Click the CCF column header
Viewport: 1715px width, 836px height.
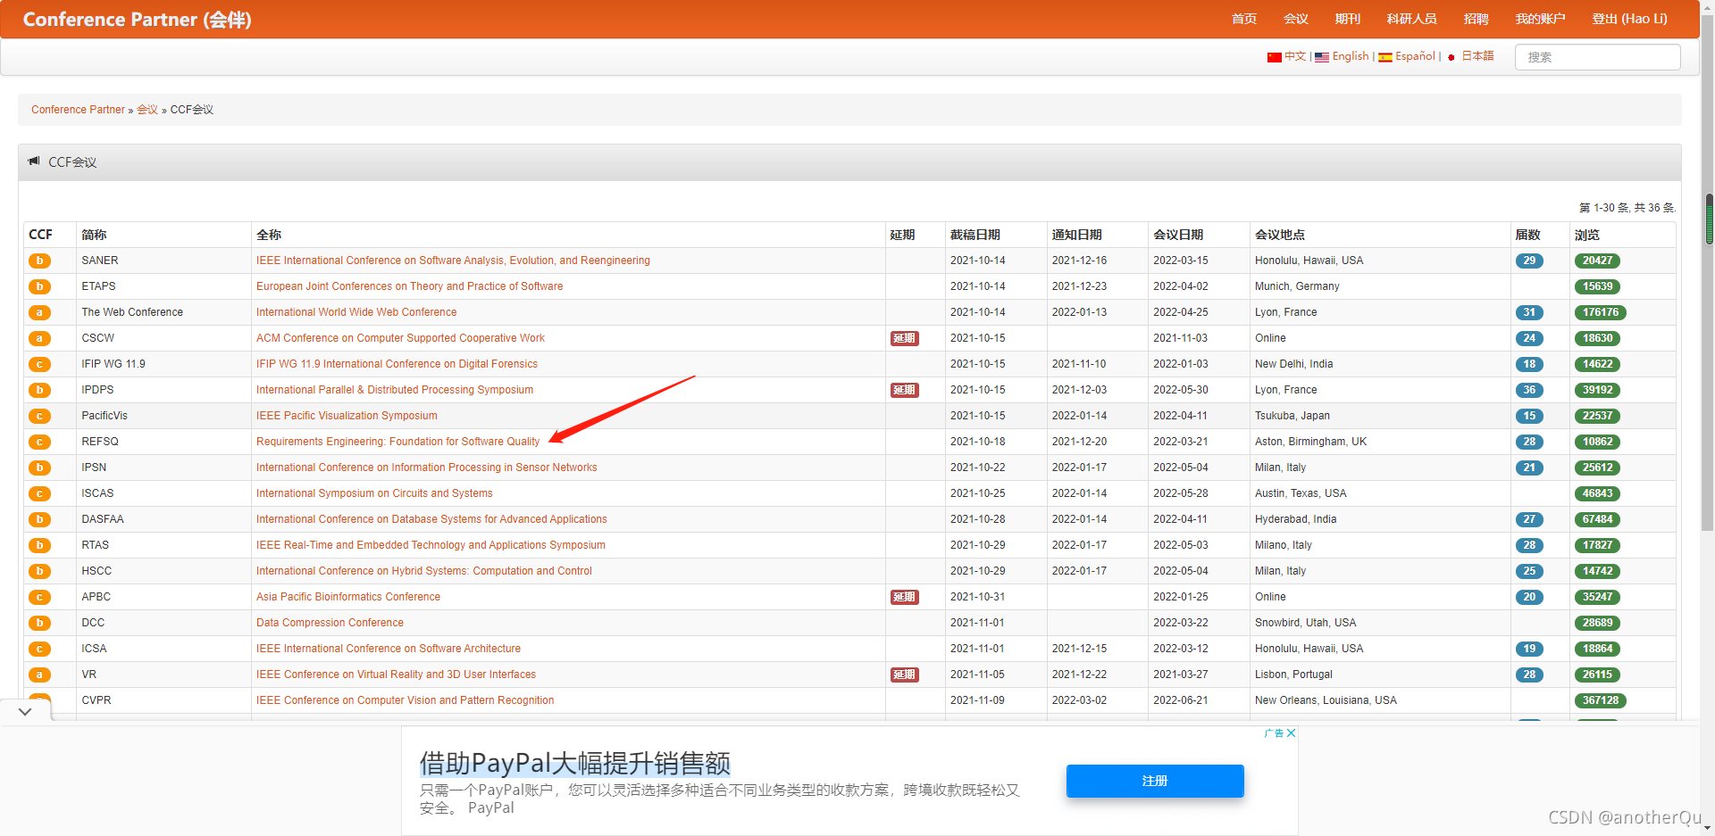(x=40, y=235)
